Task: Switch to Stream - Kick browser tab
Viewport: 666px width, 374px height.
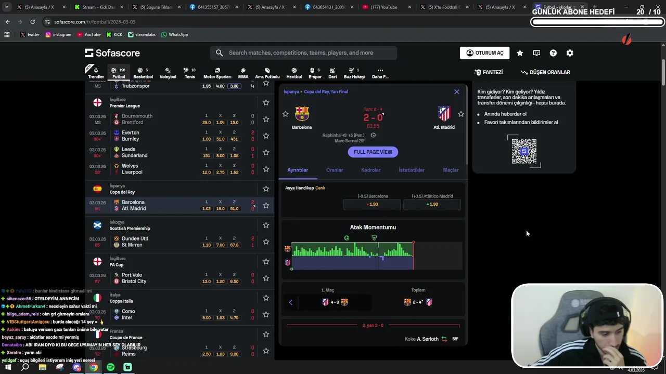Action: (97, 7)
